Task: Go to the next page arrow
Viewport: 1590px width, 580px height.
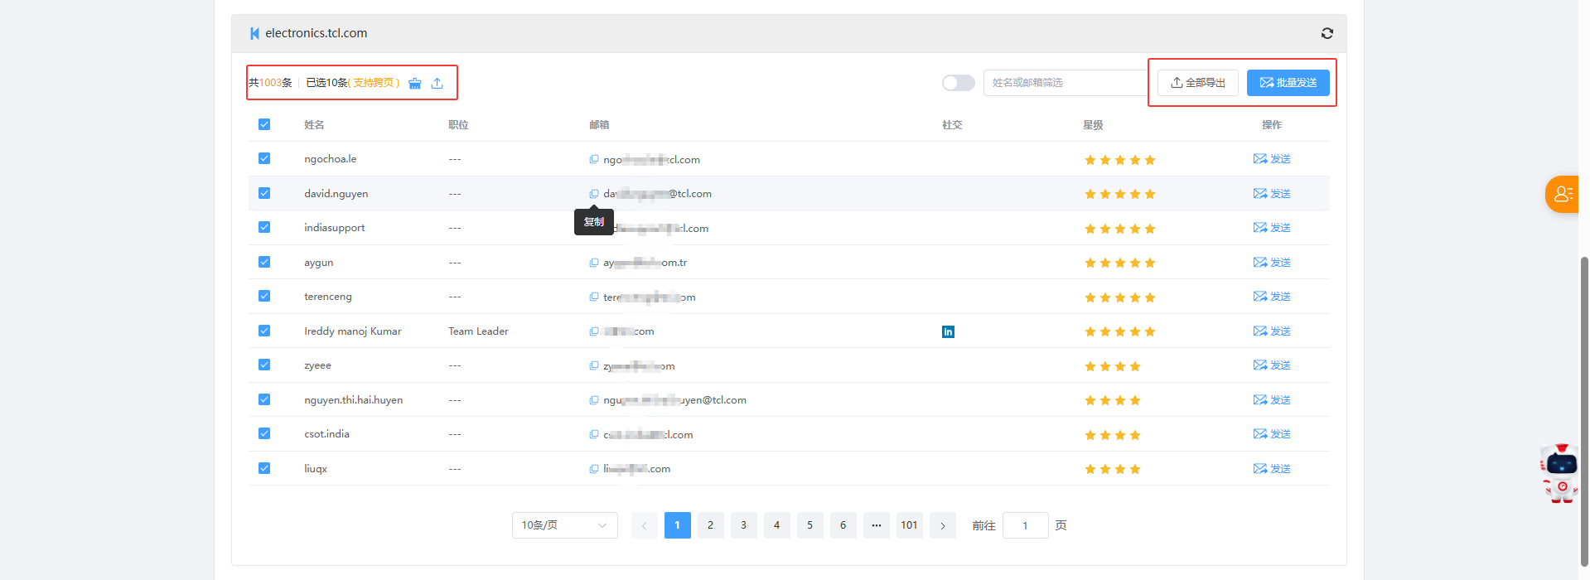Action: point(942,525)
